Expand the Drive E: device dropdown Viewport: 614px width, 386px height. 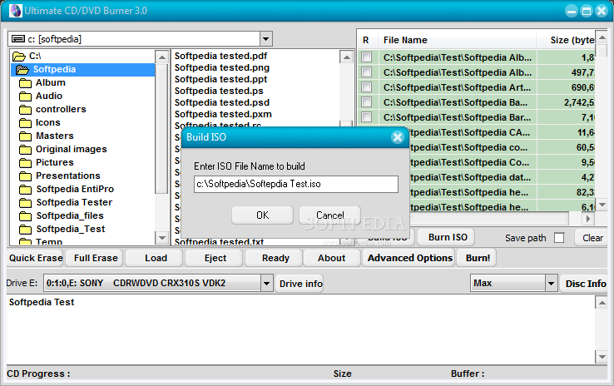(x=267, y=283)
